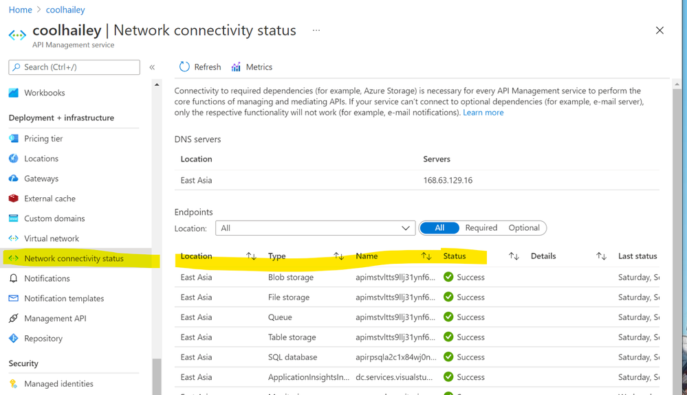This screenshot has width=687, height=395.
Task: Open Network connectivity status menu item
Action: pyautogui.click(x=74, y=258)
